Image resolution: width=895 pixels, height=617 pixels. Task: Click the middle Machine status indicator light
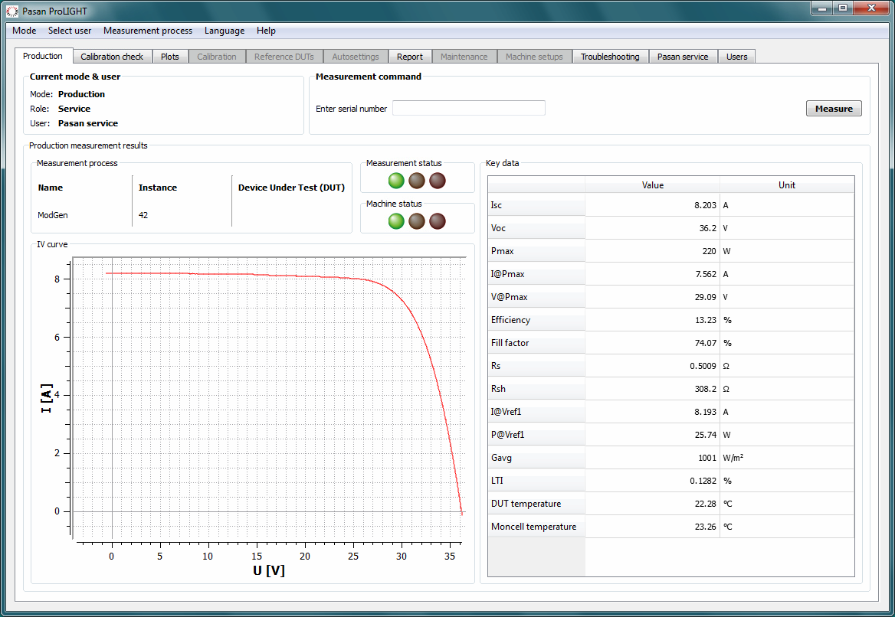(417, 221)
